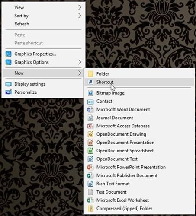Screen dimensions: 196x216
Task: Click the Compressed (zipped) Folder icon
Action: tap(90, 209)
